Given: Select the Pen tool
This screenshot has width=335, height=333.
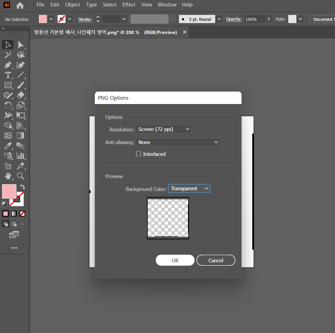Looking at the screenshot, I should click(8, 65).
